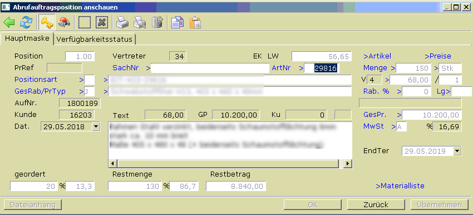473x215 pixels.
Task: Click the clipboard paste icon
Action: [195, 23]
